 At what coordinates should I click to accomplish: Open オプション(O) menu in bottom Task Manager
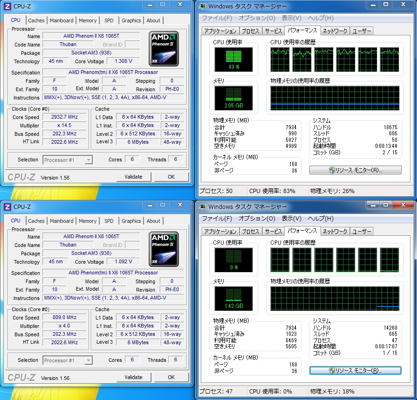tap(257, 219)
